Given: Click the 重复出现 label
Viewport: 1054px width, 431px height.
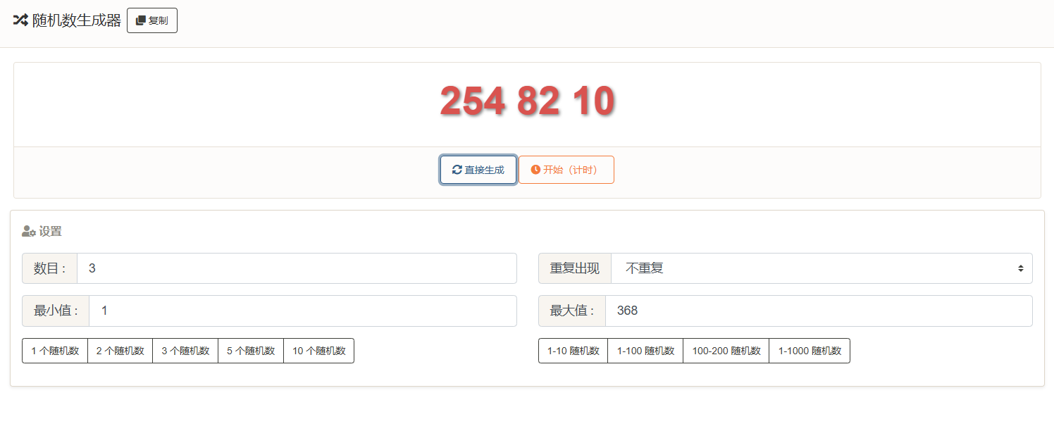Looking at the screenshot, I should [x=575, y=268].
